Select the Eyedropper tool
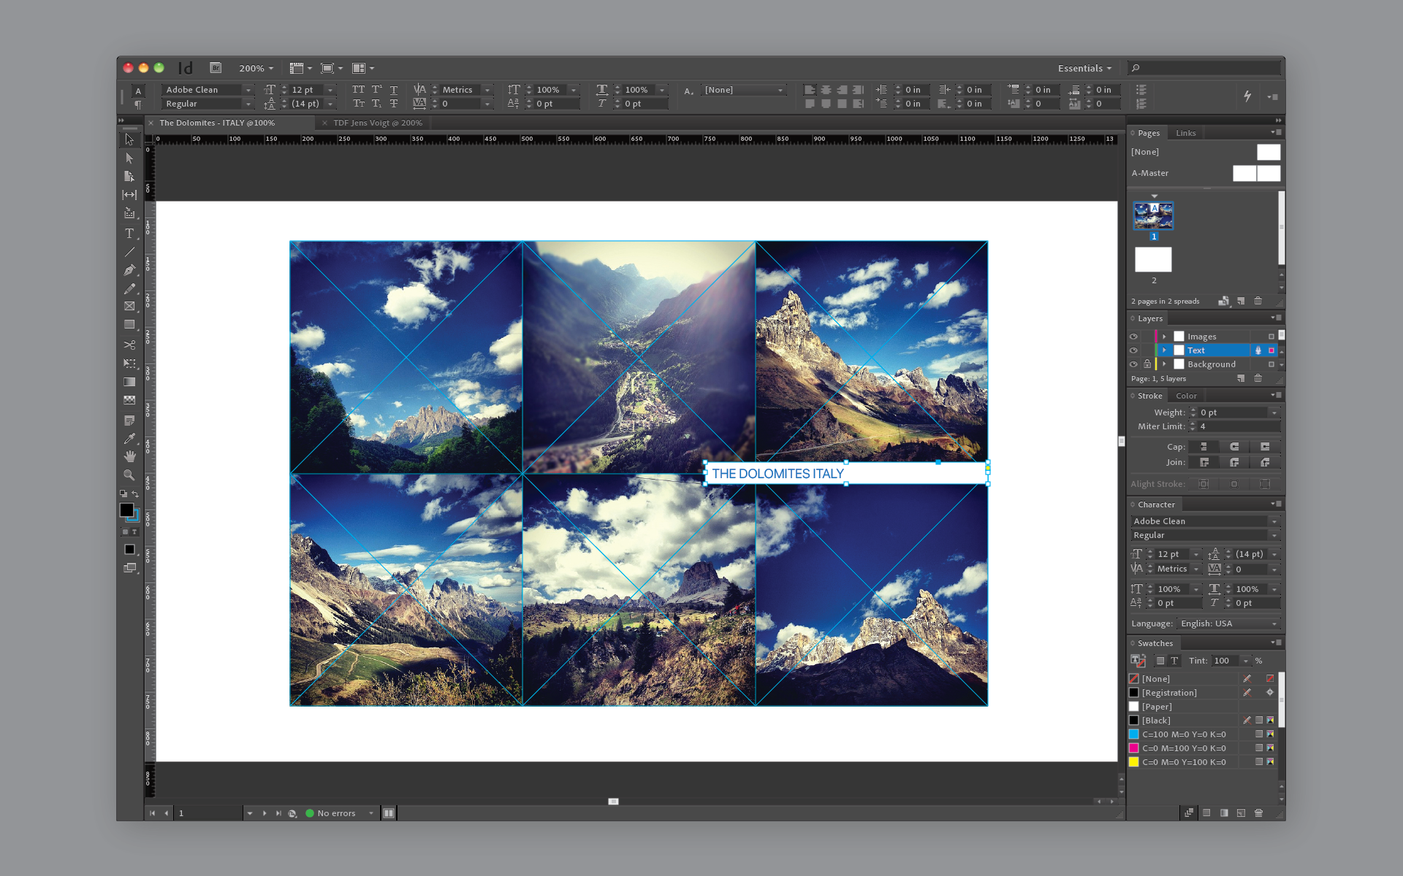The width and height of the screenshot is (1403, 876). tap(129, 438)
